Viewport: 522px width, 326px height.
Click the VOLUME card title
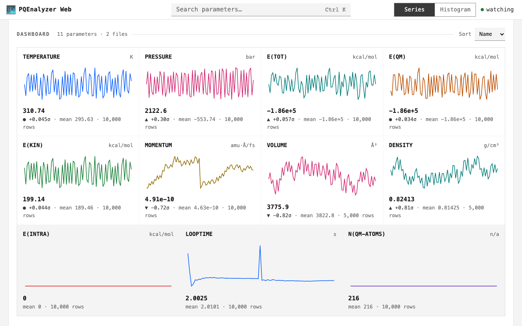point(277,145)
